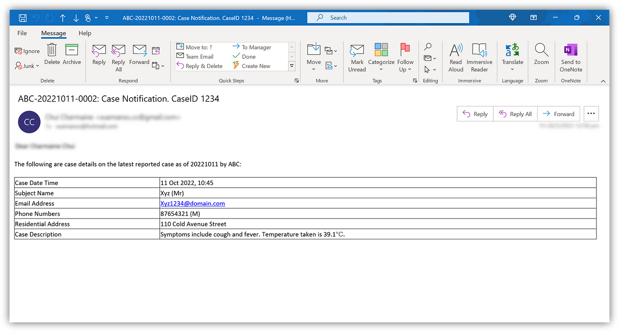Click the Meeting reply icon
This screenshot has width=619, height=332.
pyautogui.click(x=156, y=50)
